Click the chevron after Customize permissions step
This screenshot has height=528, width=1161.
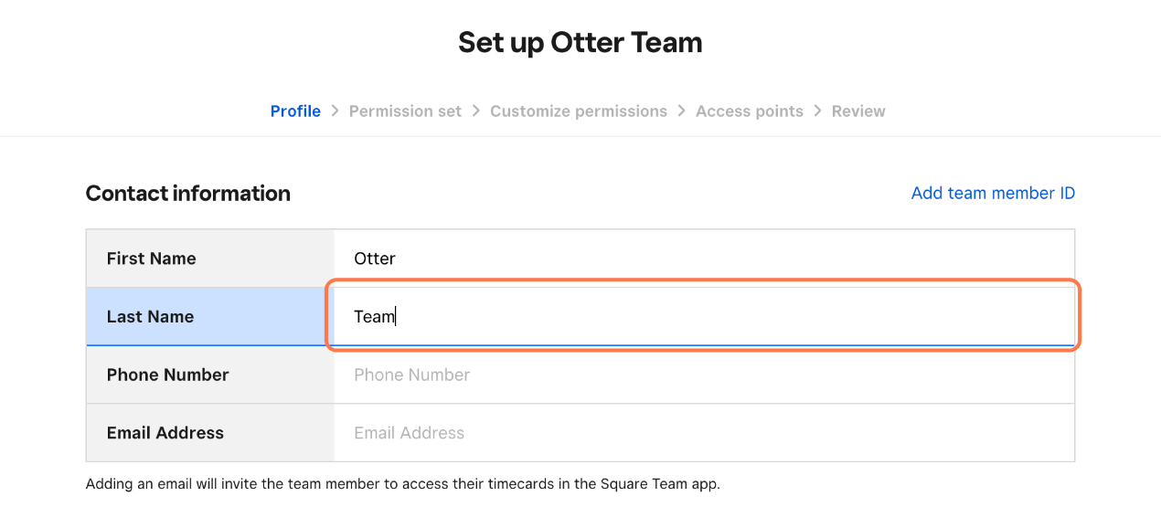point(682,111)
